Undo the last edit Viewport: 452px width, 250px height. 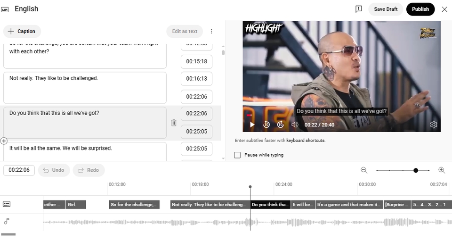tap(54, 170)
